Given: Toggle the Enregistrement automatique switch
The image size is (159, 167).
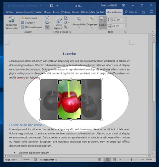Looking at the screenshot, I should pyautogui.click(x=43, y=6).
